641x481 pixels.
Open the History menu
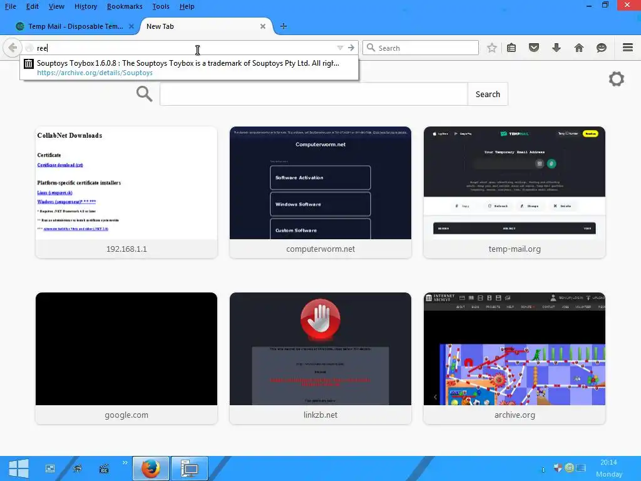(86, 6)
